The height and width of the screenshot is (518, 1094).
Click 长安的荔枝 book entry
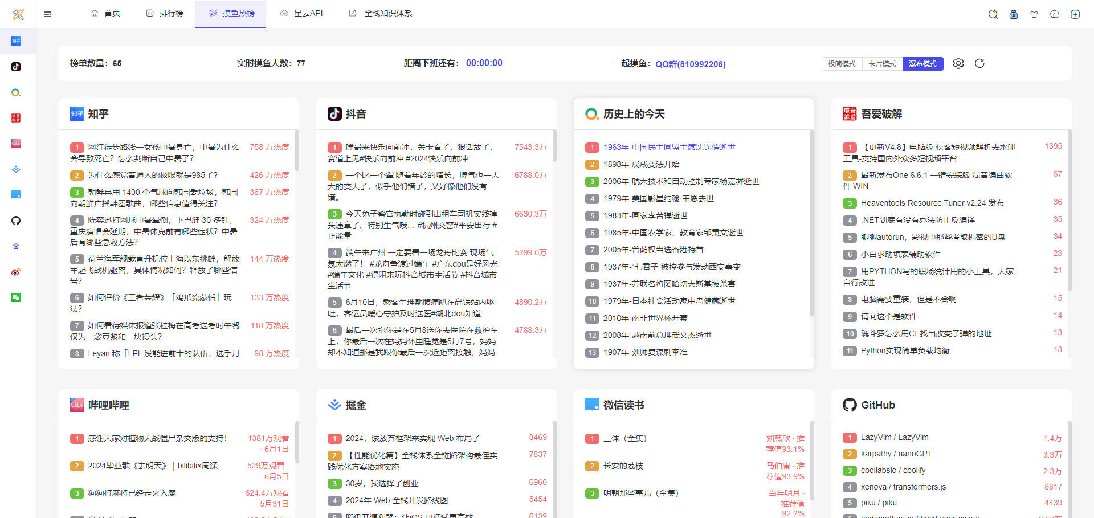pyautogui.click(x=623, y=466)
